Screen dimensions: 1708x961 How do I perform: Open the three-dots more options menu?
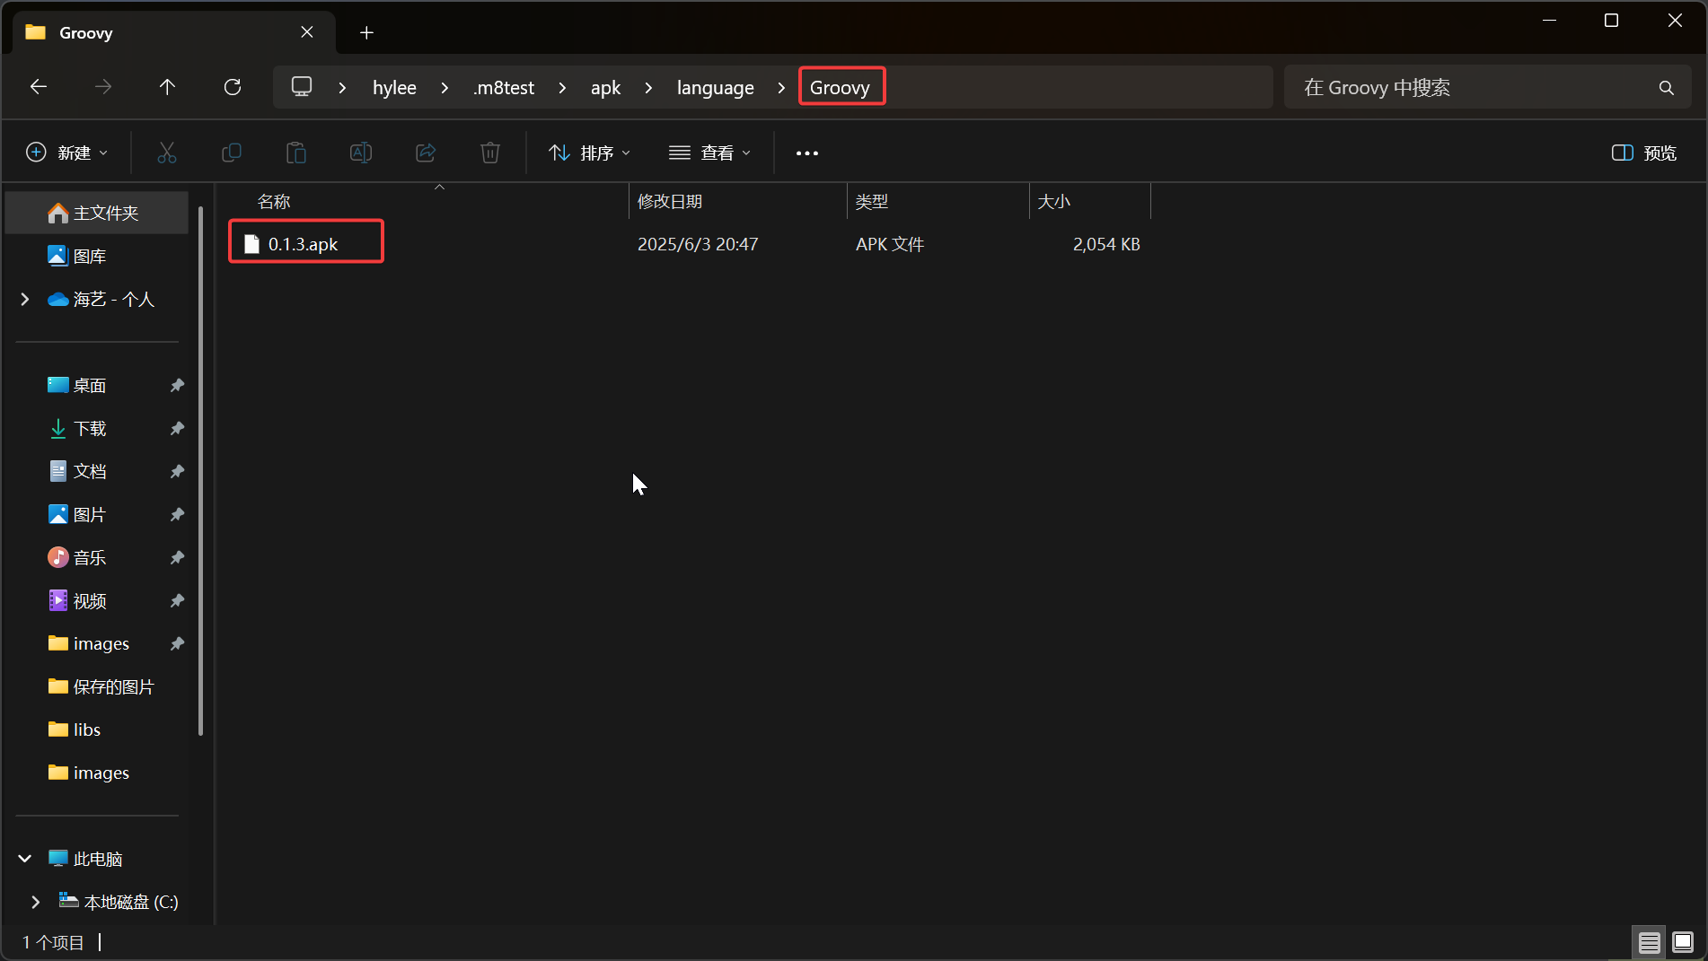click(x=806, y=153)
